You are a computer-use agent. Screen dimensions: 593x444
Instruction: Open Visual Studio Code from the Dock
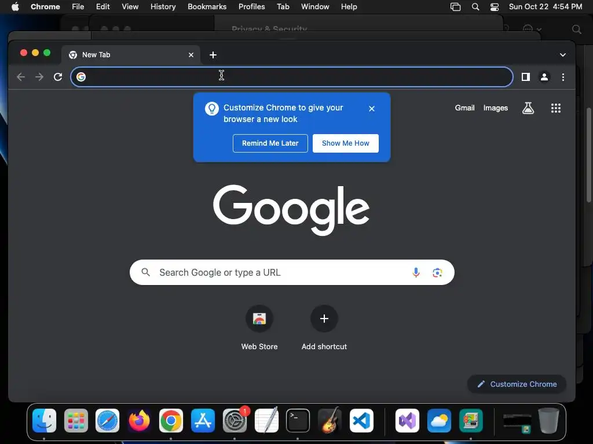click(x=361, y=421)
